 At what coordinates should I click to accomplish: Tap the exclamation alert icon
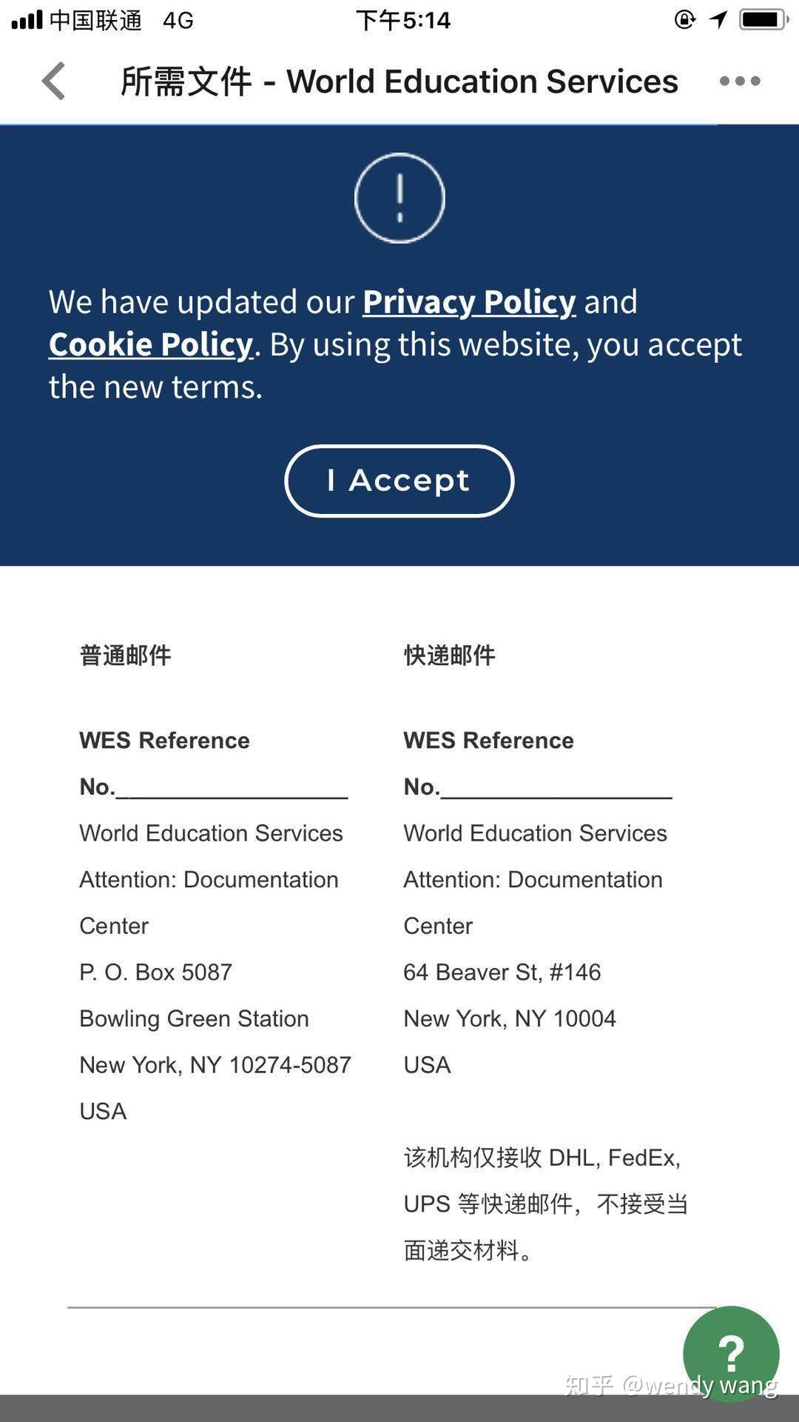pyautogui.click(x=399, y=198)
